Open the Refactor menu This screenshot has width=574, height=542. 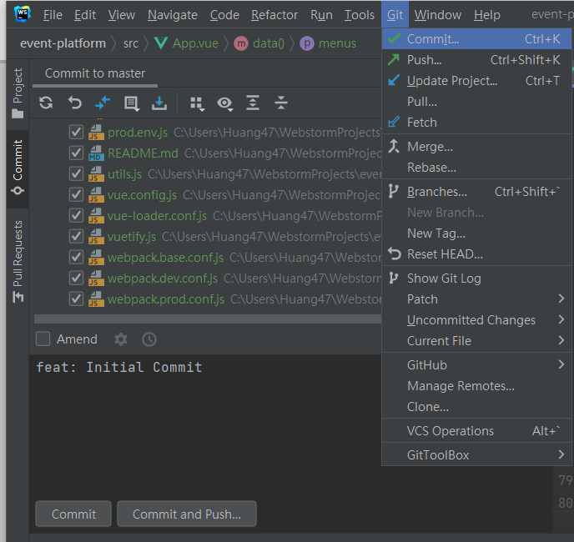[274, 15]
